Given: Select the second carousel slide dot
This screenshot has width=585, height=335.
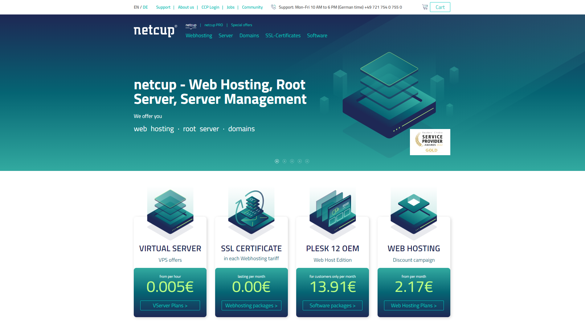Looking at the screenshot, I should pos(284,161).
